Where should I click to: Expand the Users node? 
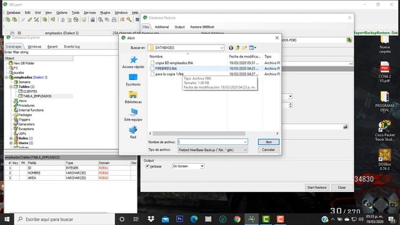pos(11,143)
